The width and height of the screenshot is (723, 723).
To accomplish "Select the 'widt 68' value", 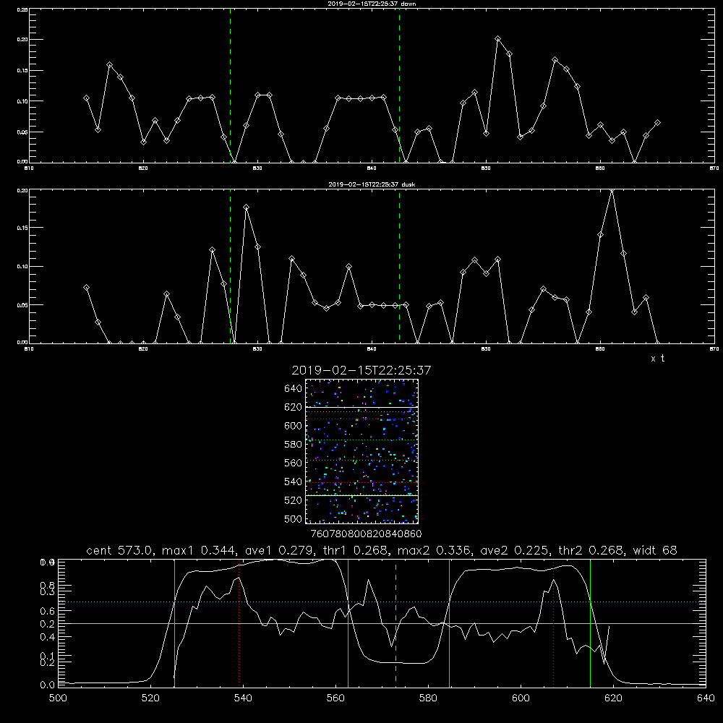I will [655, 550].
